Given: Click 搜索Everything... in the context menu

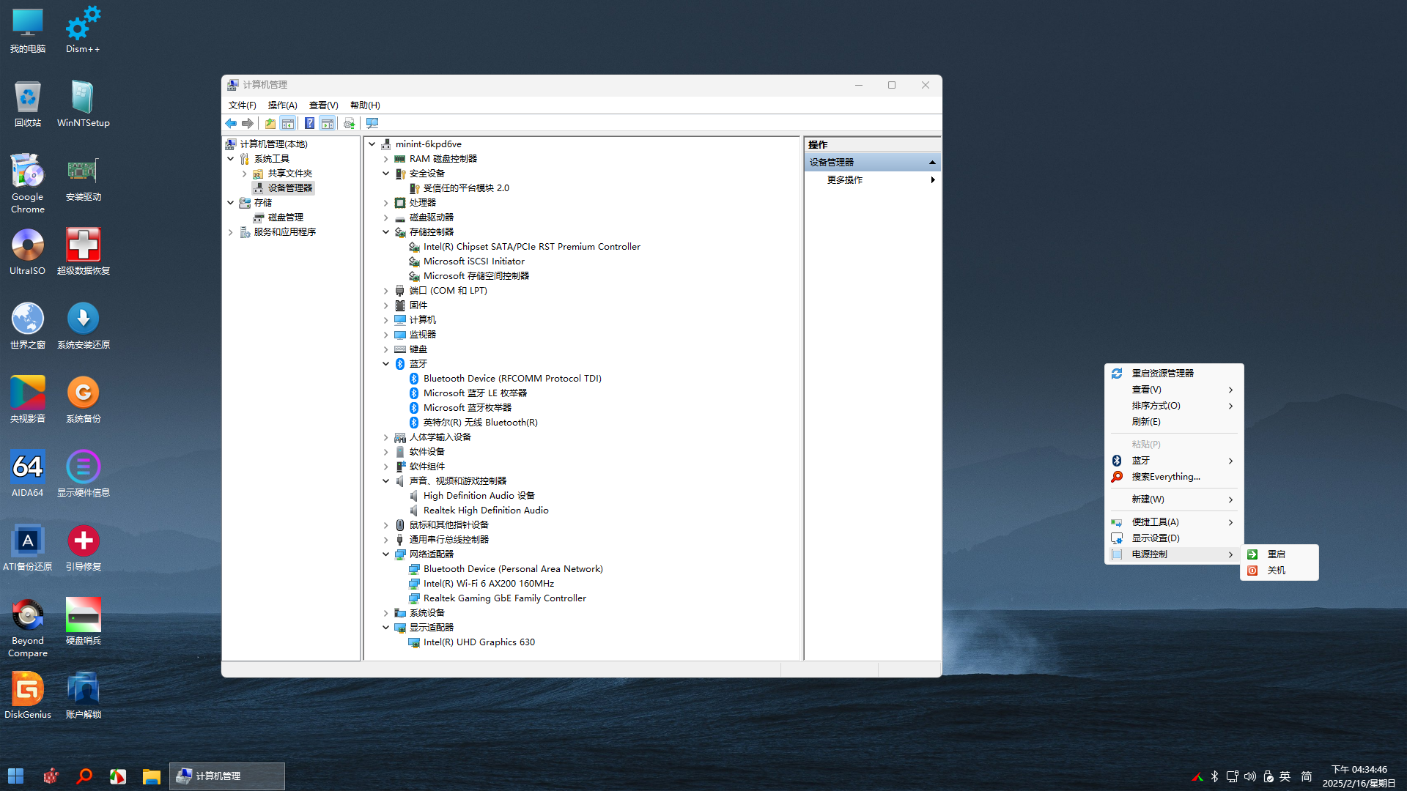Looking at the screenshot, I should pyautogui.click(x=1174, y=477).
